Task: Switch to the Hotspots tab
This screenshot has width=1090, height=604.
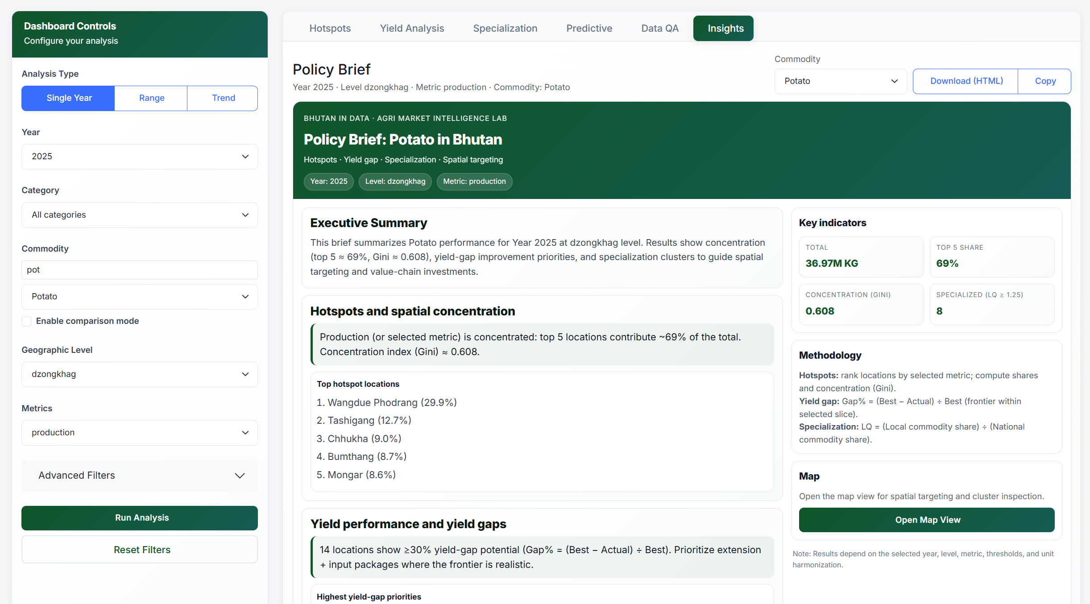Action: click(330, 29)
